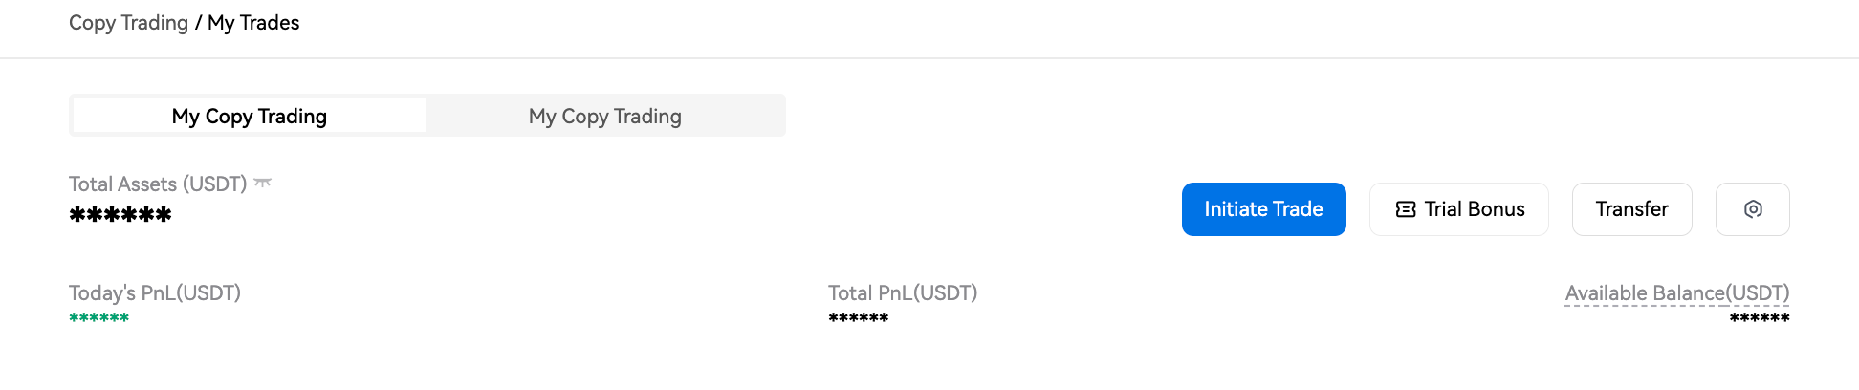Click the breadcrumb slash separator
This screenshot has width=1859, height=390.
click(198, 23)
